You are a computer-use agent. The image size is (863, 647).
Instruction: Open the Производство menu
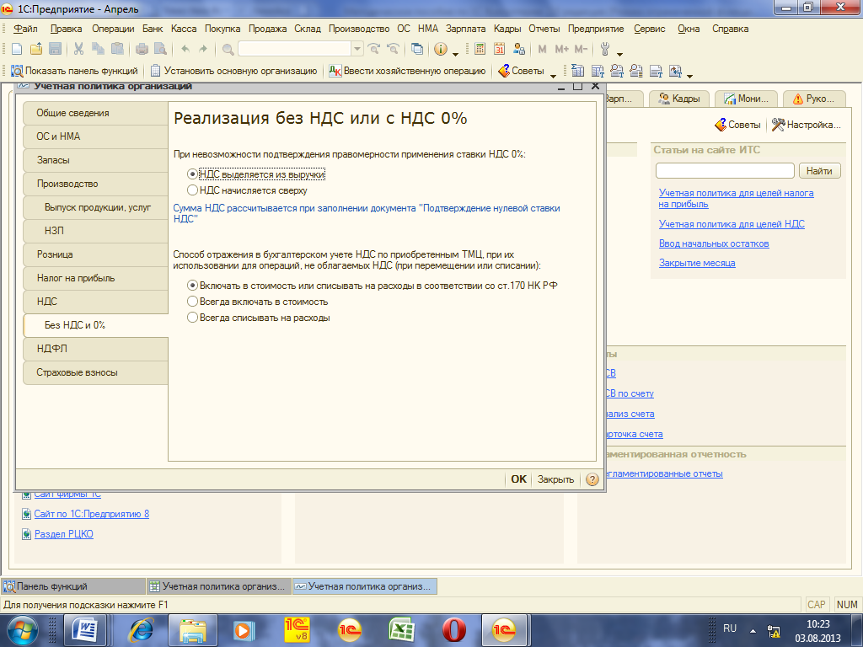359,29
